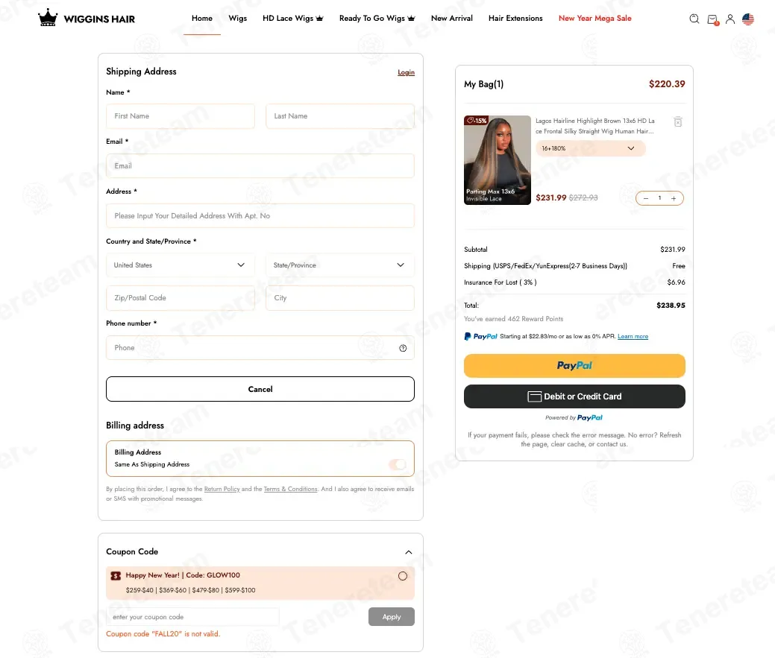This screenshot has height=658, width=775.
Task: Choose Debit or Credit Card button
Action: coord(574,396)
